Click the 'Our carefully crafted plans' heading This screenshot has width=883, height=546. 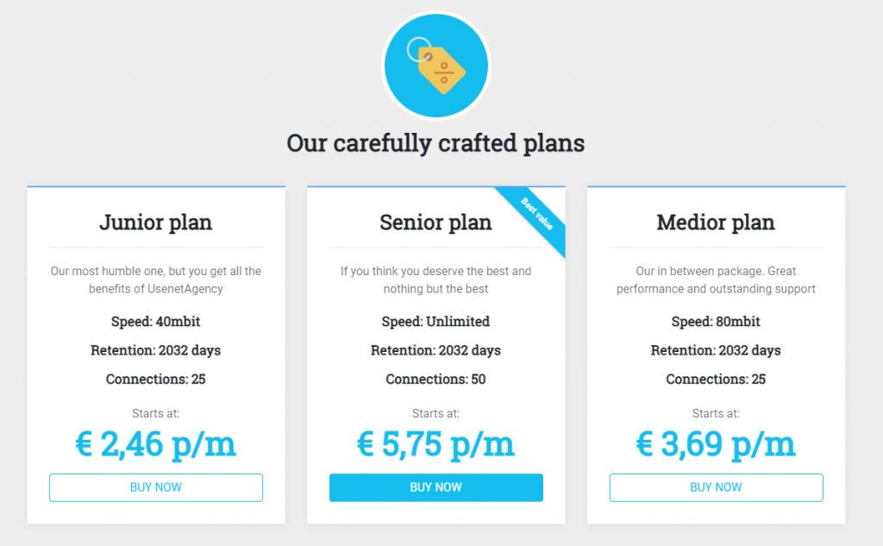(435, 142)
